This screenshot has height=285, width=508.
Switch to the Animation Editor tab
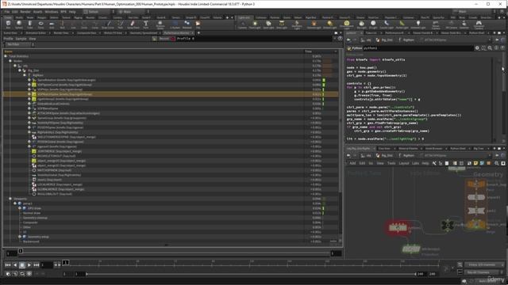tap(36, 33)
